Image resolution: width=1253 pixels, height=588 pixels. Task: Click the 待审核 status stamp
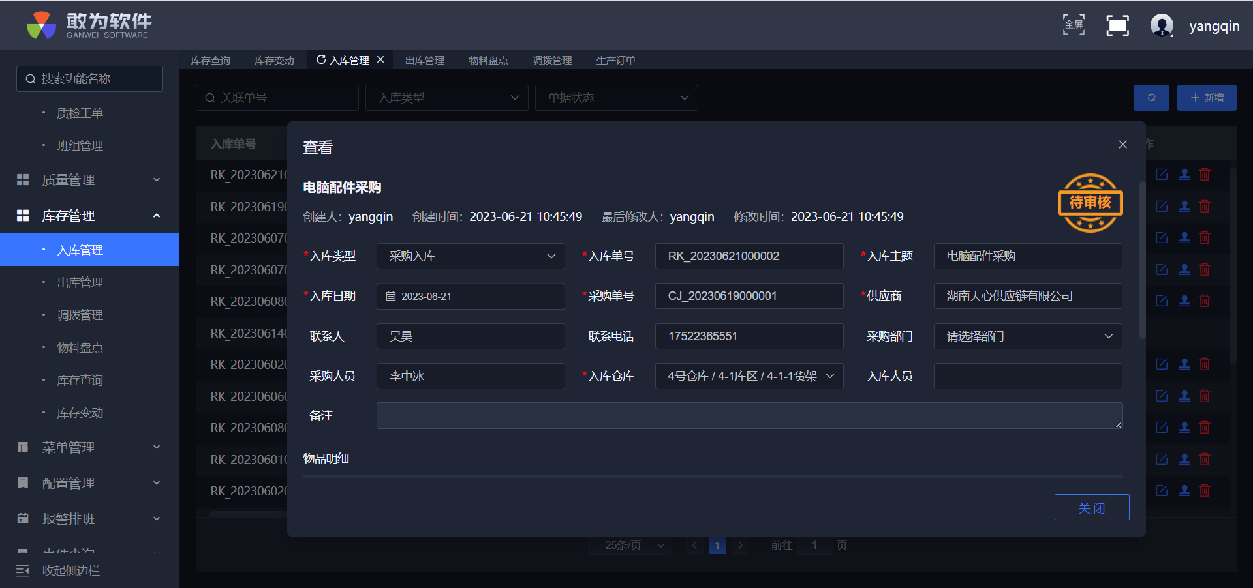pyautogui.click(x=1090, y=203)
